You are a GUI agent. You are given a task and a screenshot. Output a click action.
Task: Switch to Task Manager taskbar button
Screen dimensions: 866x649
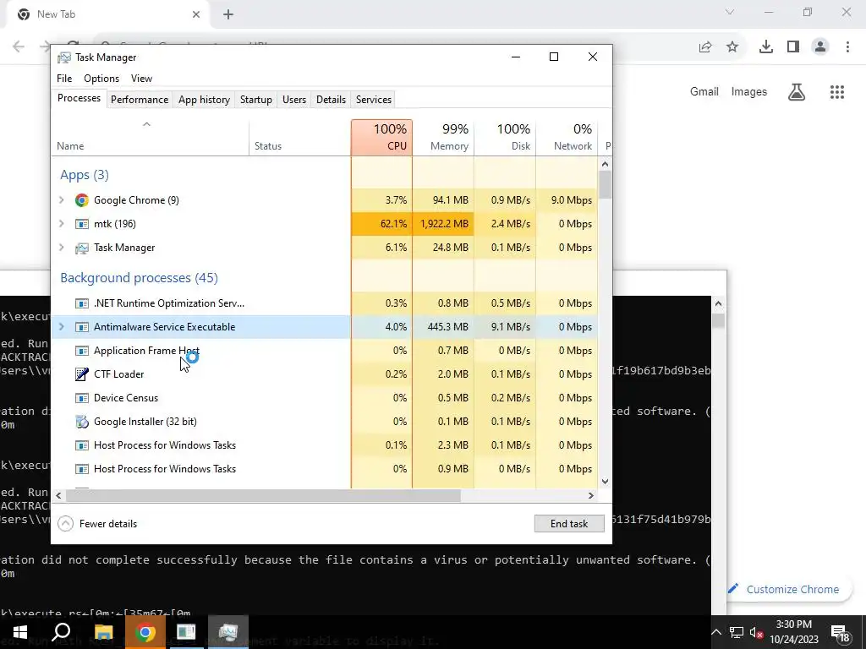pos(227,632)
